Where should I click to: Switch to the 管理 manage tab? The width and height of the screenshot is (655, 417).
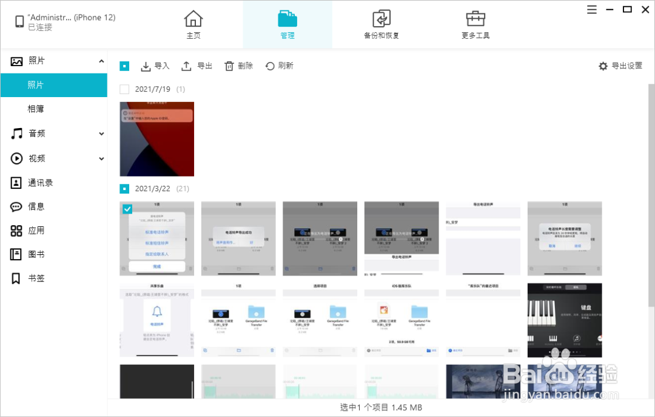(287, 25)
